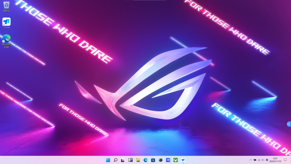
Task: Select the Microsoft Edge desktop shortcut
Action: point(6,39)
